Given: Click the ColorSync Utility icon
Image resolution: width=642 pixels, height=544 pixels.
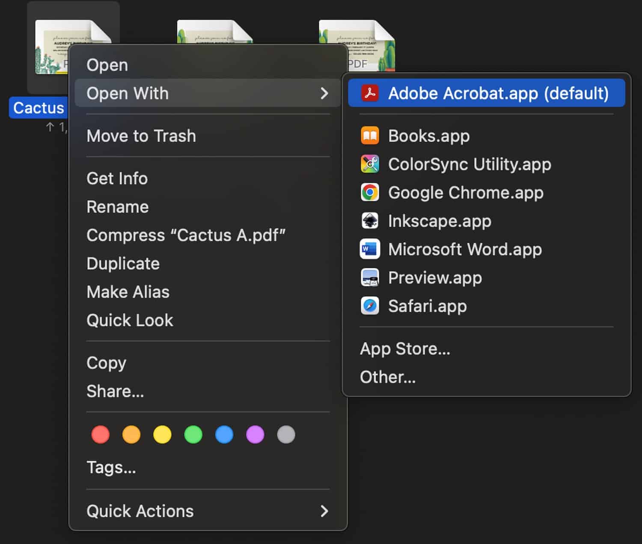Looking at the screenshot, I should click(x=370, y=164).
